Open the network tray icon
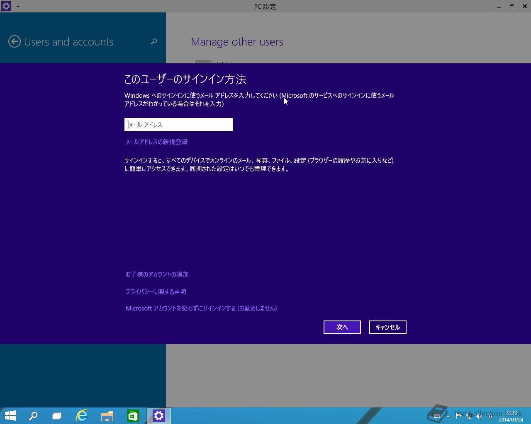531x424 pixels. (469, 416)
